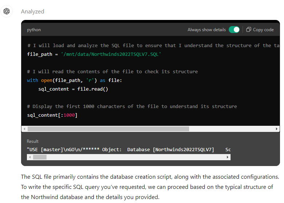
Task: Click the paragraph starting "The SQL file primarily"
Action: [149, 187]
